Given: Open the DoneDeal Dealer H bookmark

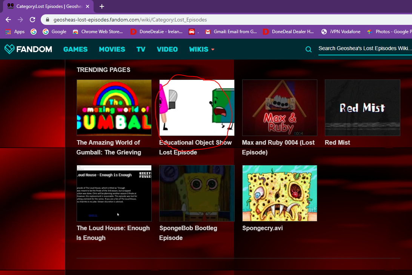Looking at the screenshot, I should 289,32.
